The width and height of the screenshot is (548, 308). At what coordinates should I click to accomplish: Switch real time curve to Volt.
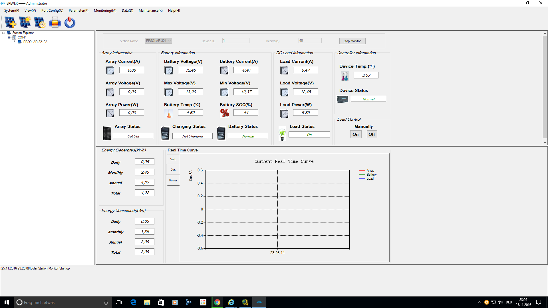click(x=173, y=159)
